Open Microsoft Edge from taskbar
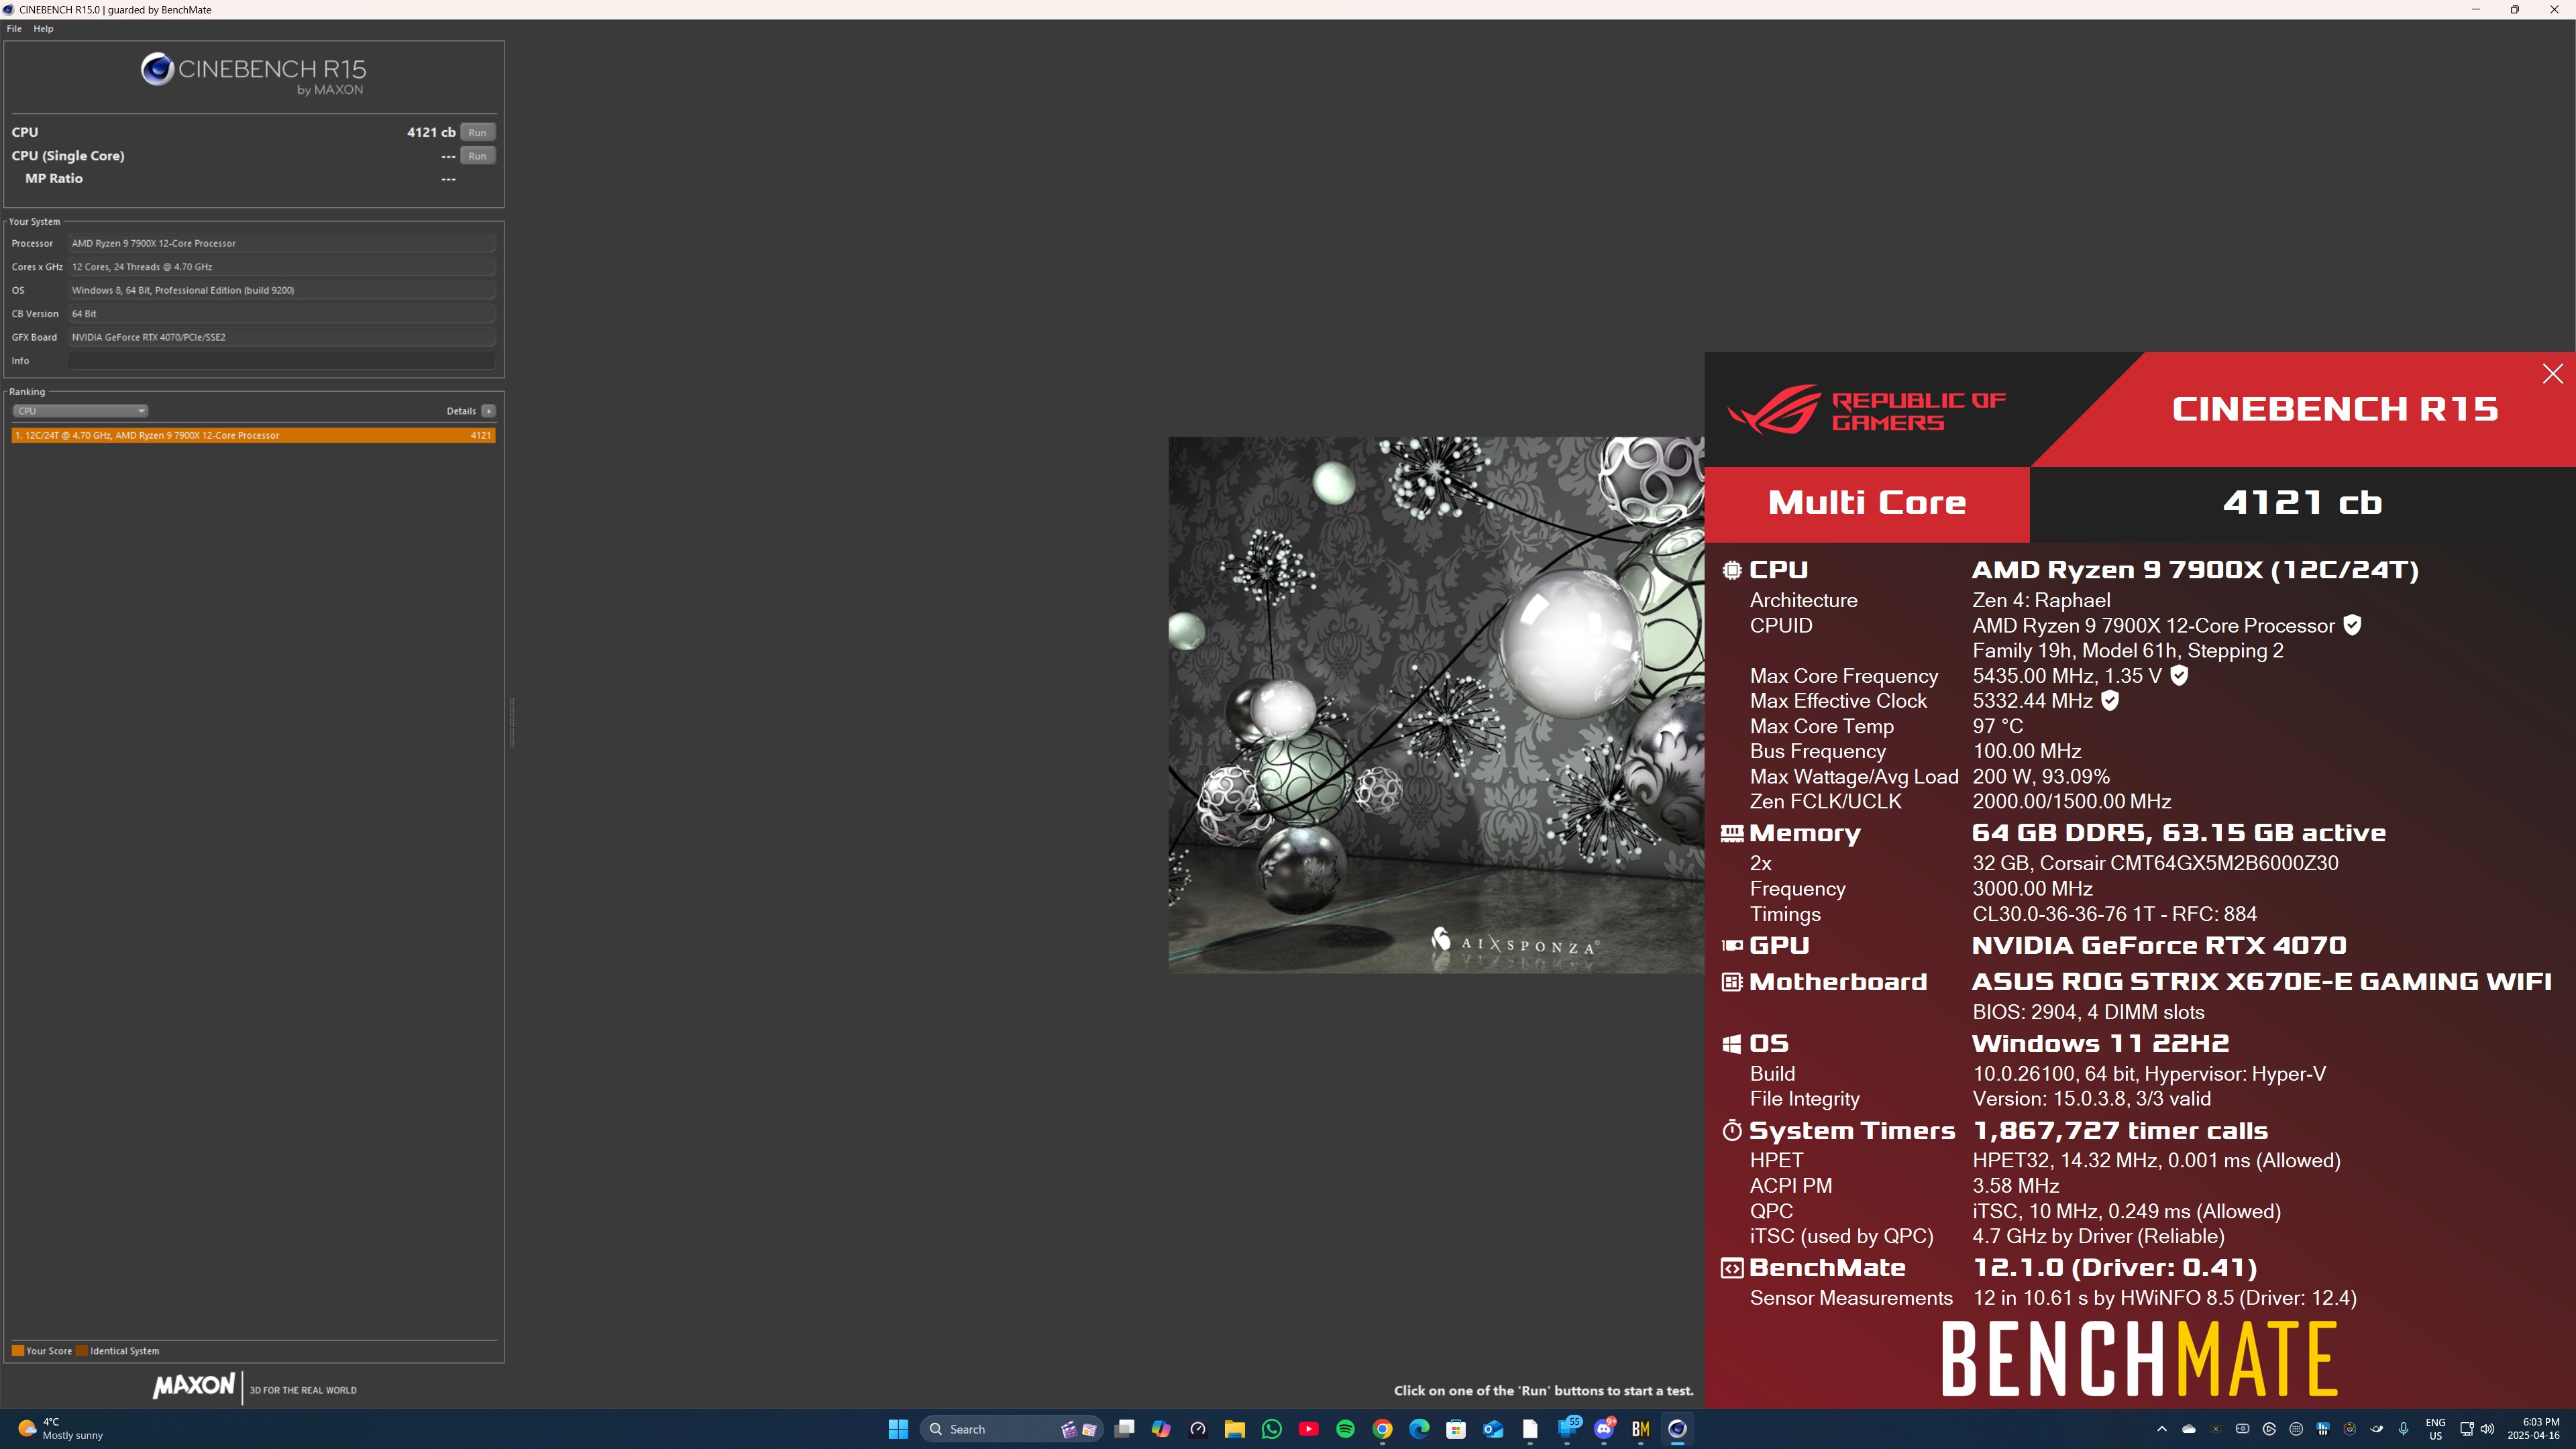2576x1449 pixels. 1419,1429
